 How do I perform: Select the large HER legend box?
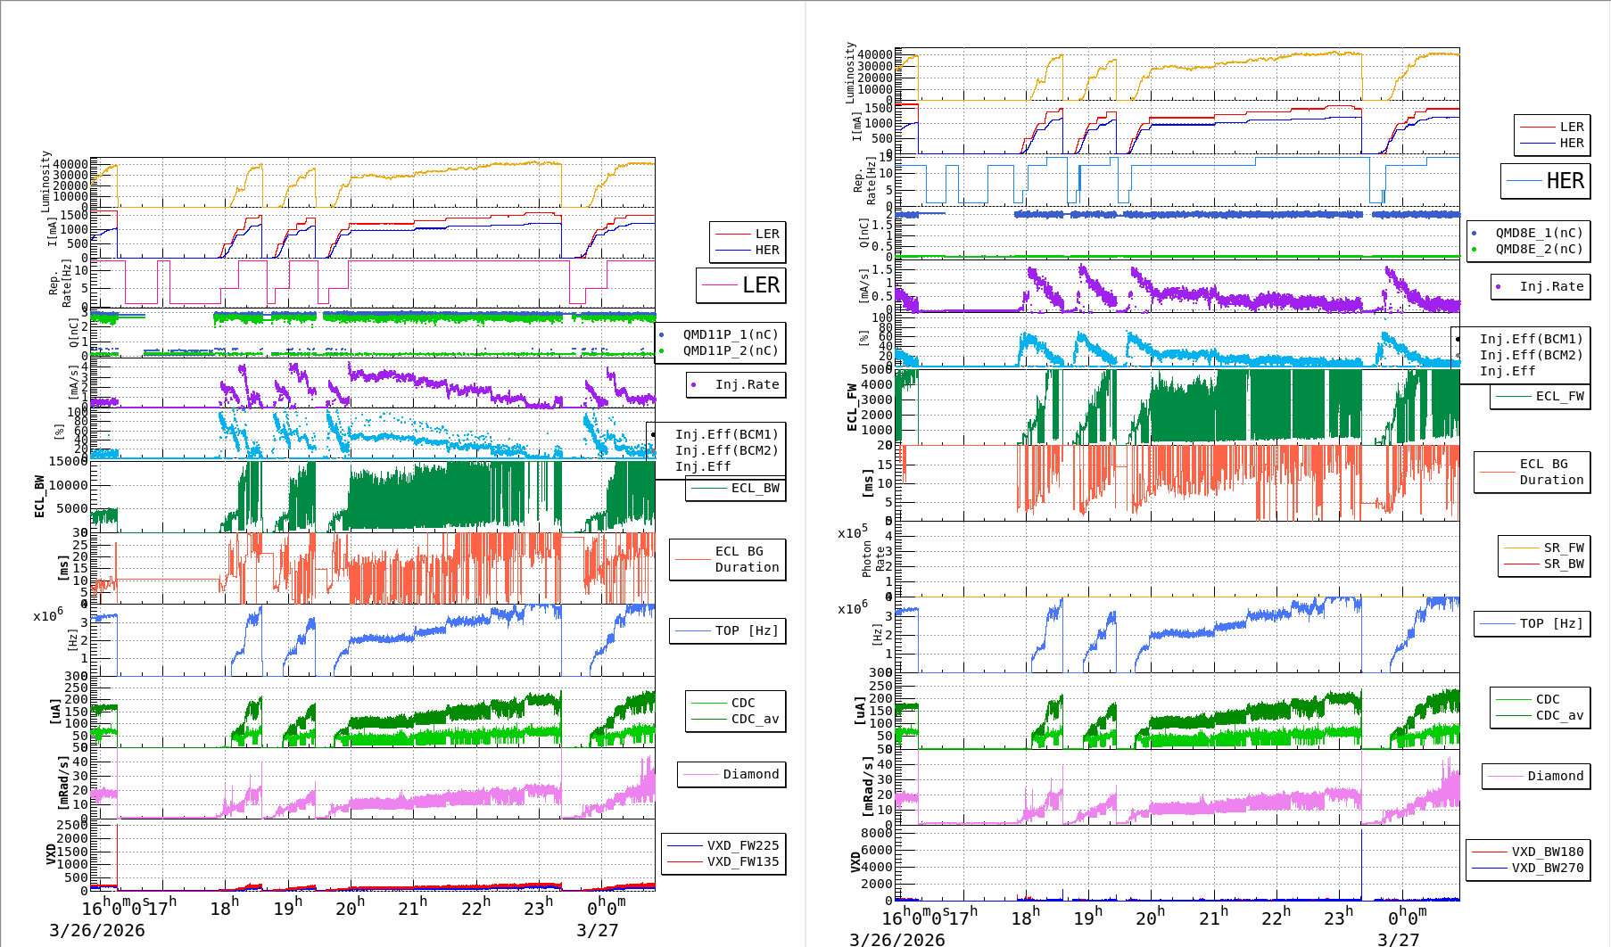1545,181
